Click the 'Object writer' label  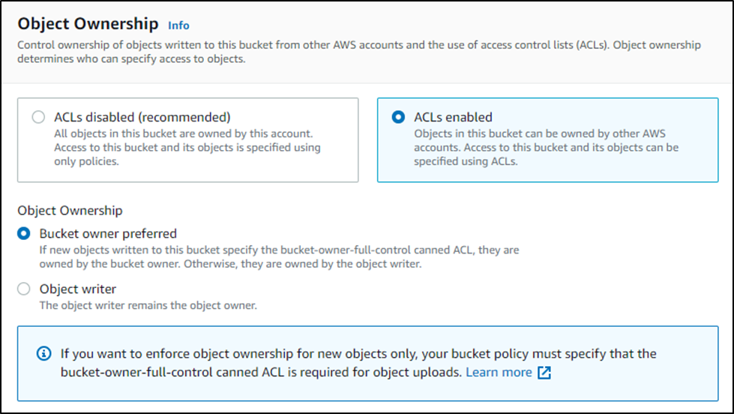pyautogui.click(x=78, y=289)
